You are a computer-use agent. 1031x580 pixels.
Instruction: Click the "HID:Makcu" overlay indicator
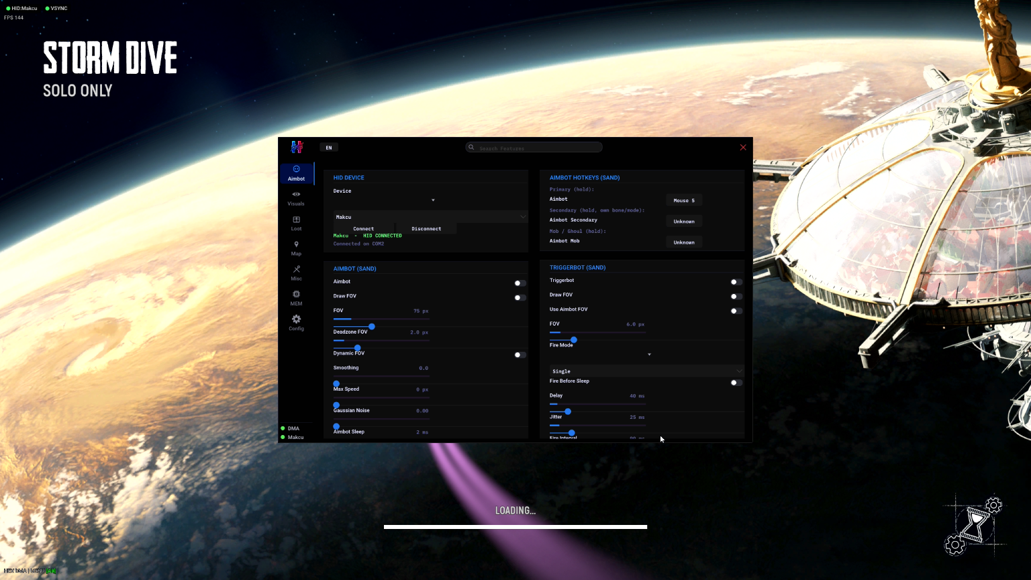[x=21, y=8]
